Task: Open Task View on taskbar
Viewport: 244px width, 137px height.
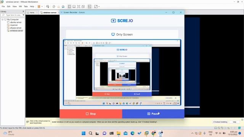Action: pyautogui.click(x=98, y=133)
